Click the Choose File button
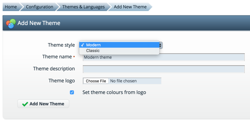250x126 pixels. click(x=96, y=81)
